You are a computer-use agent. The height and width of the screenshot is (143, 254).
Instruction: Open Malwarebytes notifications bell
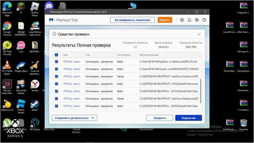pyautogui.click(x=189, y=20)
